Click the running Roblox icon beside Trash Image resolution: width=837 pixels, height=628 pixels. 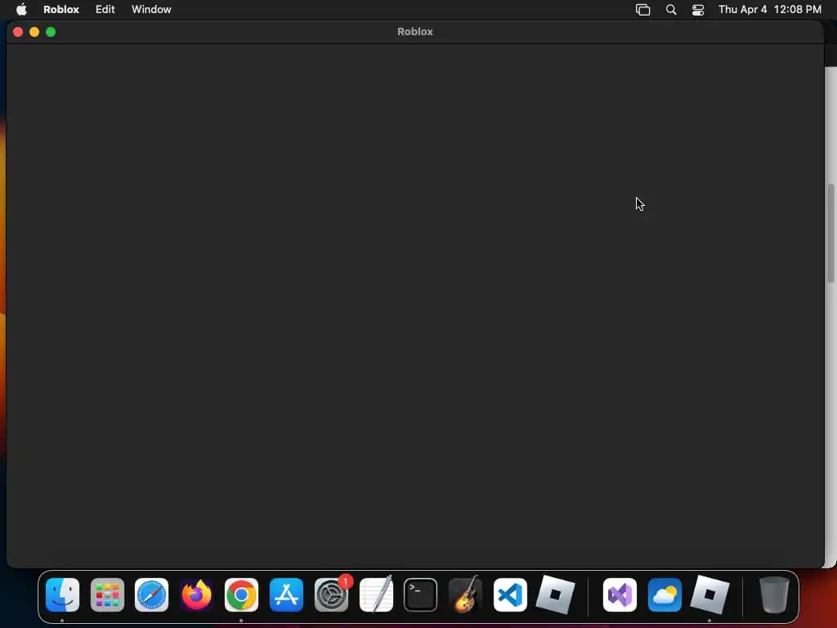[x=709, y=594]
